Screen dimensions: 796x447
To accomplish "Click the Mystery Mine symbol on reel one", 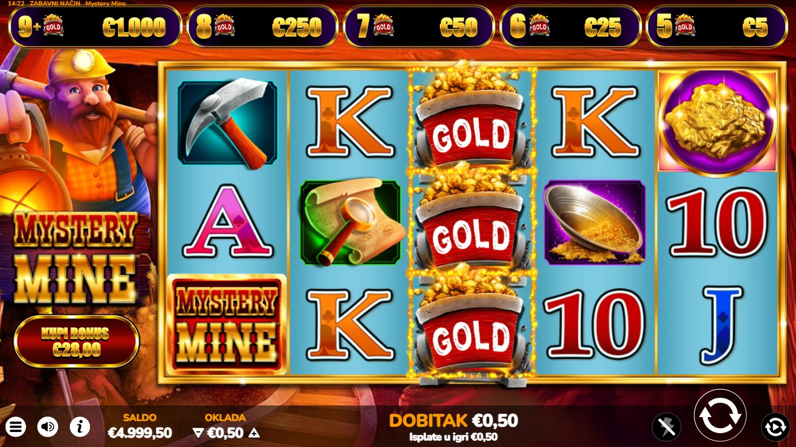I will pos(227,324).
